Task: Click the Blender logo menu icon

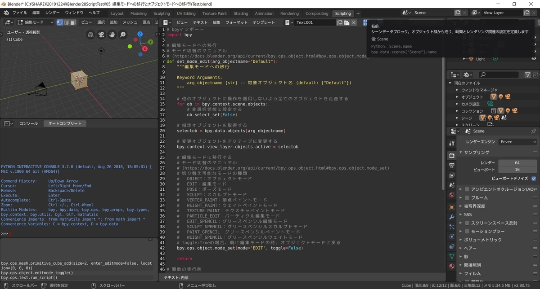Action: pyautogui.click(x=6, y=13)
